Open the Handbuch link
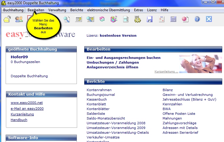Viewport: 224px width, 142px height. pyautogui.click(x=19, y=120)
